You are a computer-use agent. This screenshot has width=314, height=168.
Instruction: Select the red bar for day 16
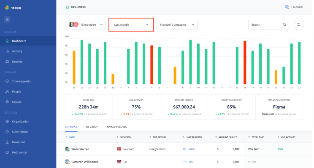tap(245, 62)
